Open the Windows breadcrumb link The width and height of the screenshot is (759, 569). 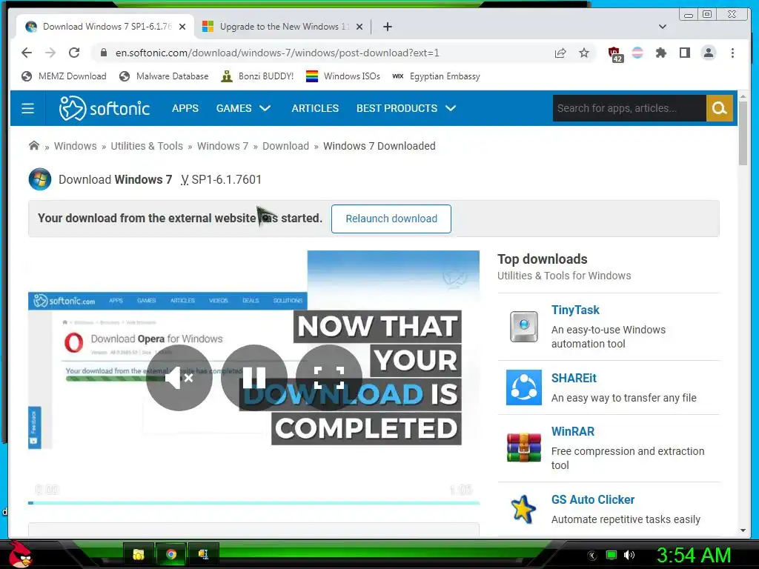pyautogui.click(x=75, y=146)
